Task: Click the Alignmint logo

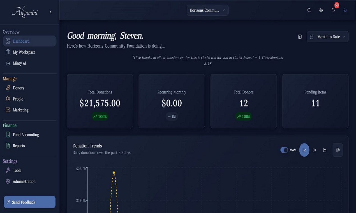Action: point(25,12)
